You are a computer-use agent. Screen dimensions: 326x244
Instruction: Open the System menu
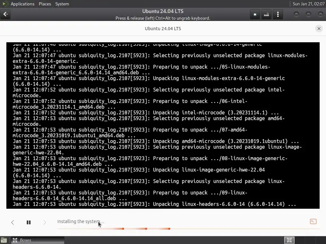coord(62,4)
